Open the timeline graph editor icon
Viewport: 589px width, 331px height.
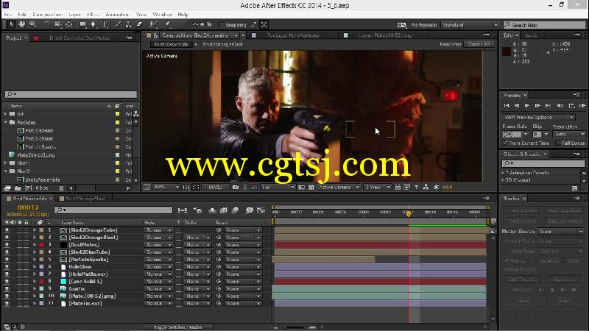pos(261,210)
